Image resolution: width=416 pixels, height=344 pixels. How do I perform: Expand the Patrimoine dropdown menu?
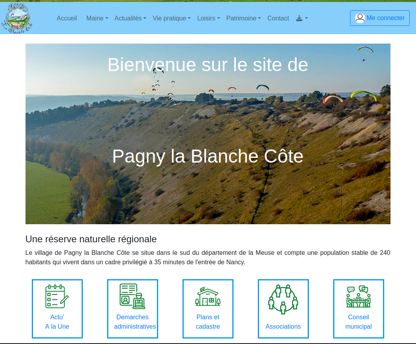(x=243, y=18)
